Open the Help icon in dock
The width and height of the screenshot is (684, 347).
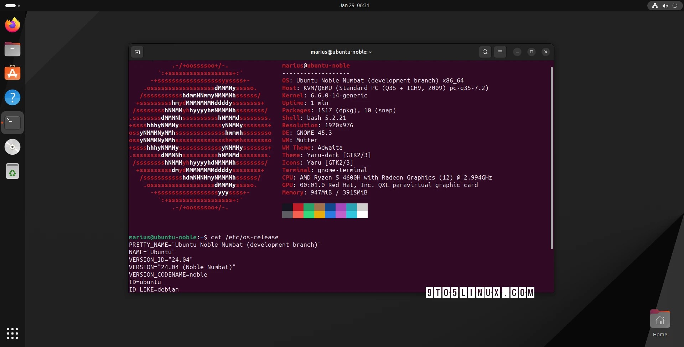(x=12, y=97)
